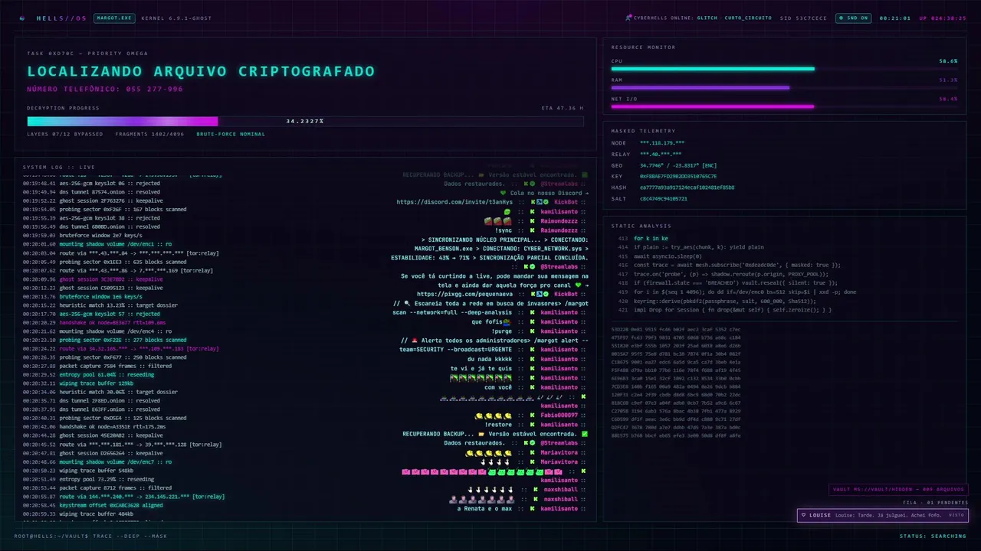Viewport: 981px width, 551px height.
Task: Click the SYSTEM LOG :: LIVE header
Action: tap(58, 167)
